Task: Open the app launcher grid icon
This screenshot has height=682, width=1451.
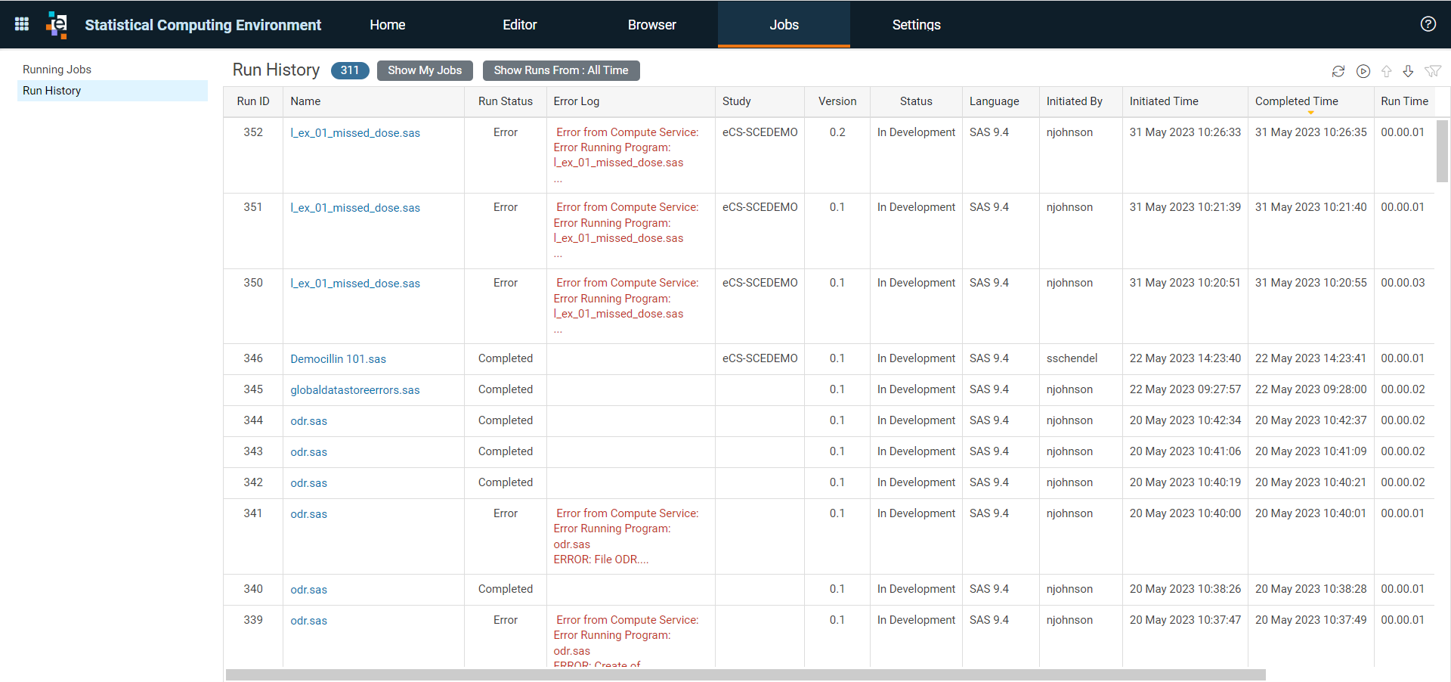Action: (22, 24)
